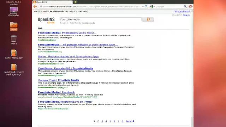
Task: Click the browser back arrow button
Action: [35, 6]
